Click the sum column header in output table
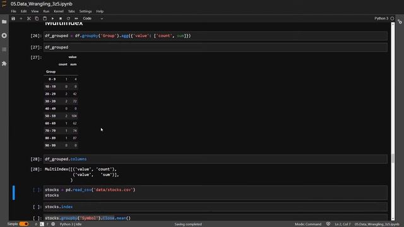 (73, 64)
